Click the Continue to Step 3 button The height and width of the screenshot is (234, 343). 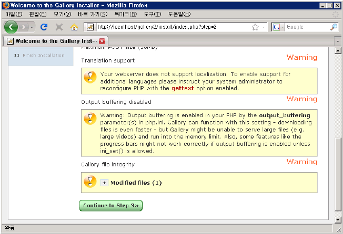[111, 206]
